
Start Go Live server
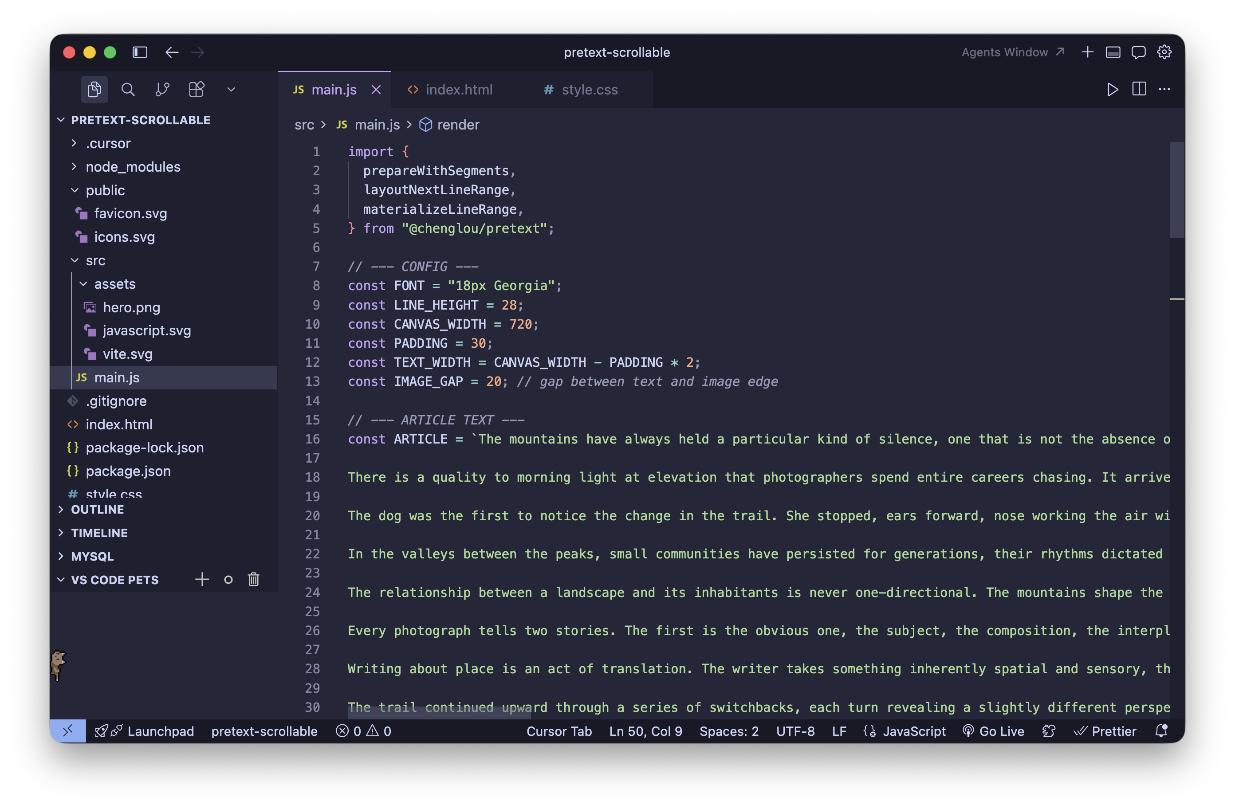[x=993, y=731]
